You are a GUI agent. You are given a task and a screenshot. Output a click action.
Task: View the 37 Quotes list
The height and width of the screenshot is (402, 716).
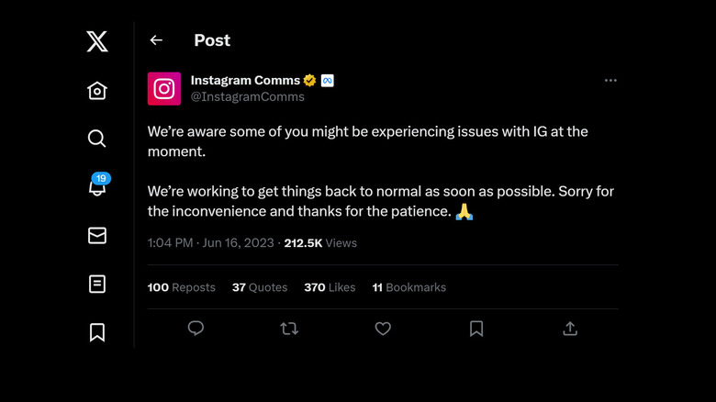pyautogui.click(x=260, y=287)
